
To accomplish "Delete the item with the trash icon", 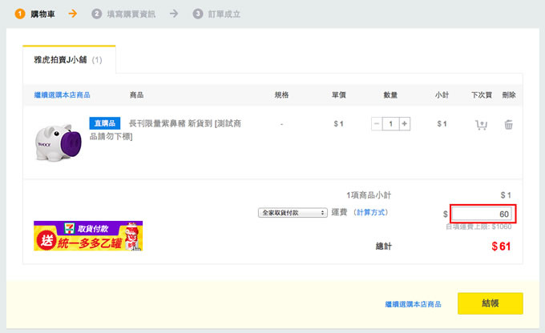I will click(x=508, y=125).
